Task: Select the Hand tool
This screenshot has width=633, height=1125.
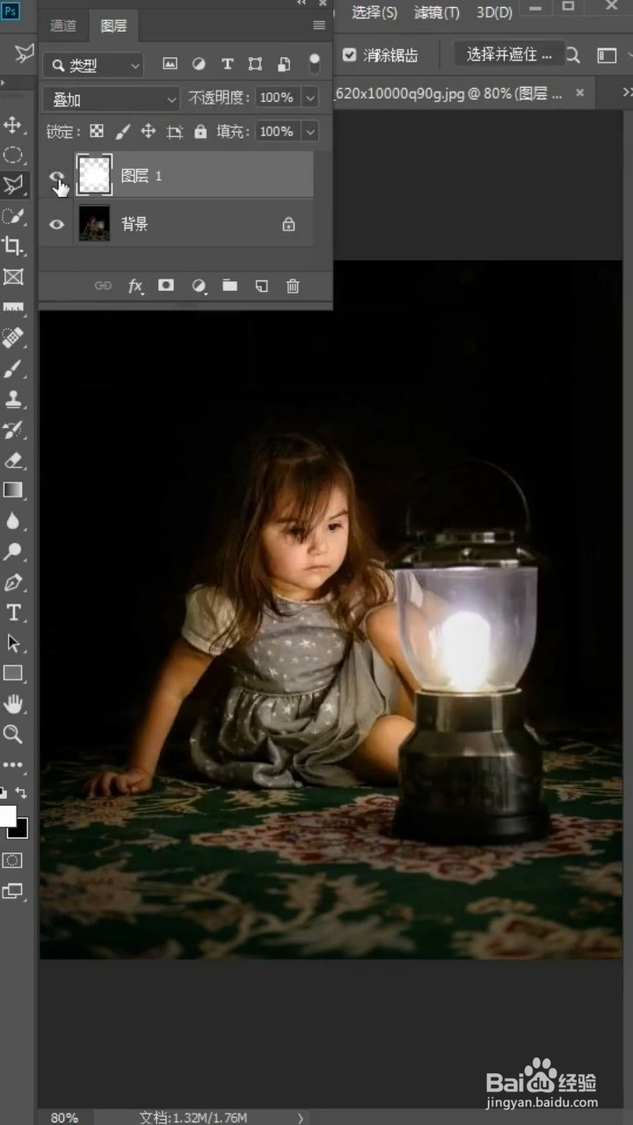Action: (12, 704)
